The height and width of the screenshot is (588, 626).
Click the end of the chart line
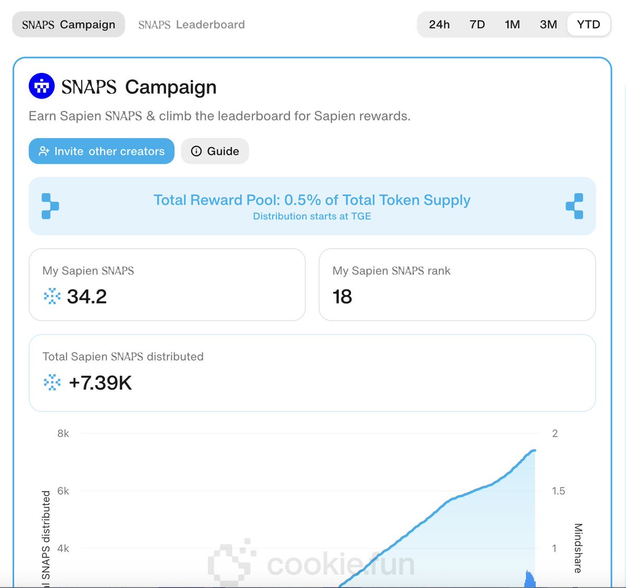[534, 450]
